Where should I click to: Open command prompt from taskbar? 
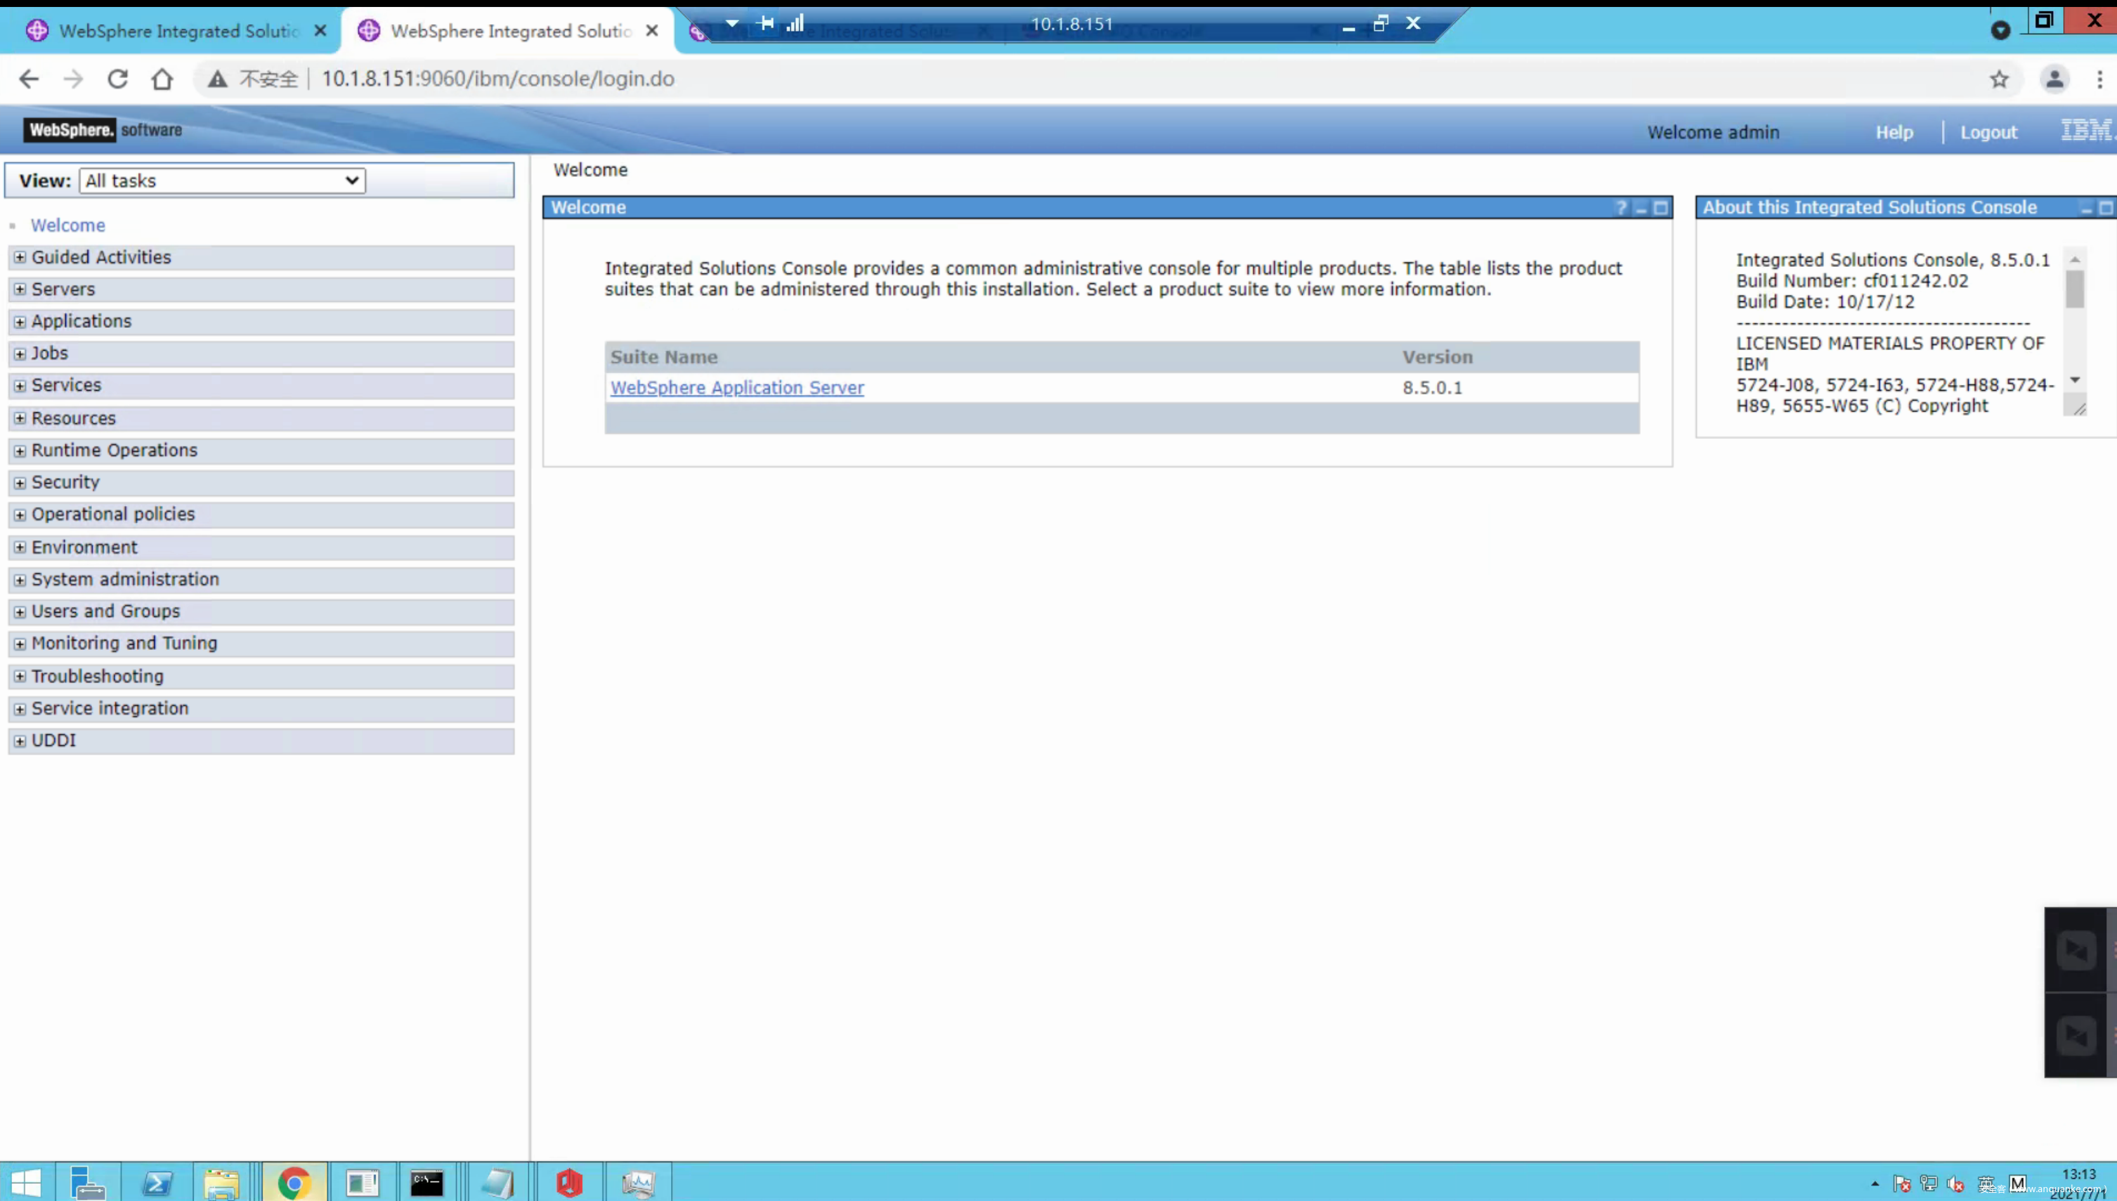pos(427,1183)
